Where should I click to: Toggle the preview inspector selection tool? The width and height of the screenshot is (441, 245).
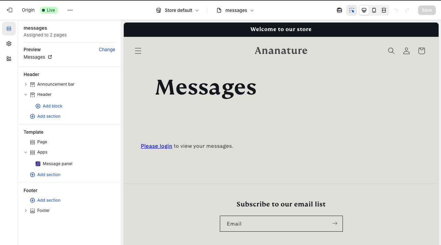(352, 10)
